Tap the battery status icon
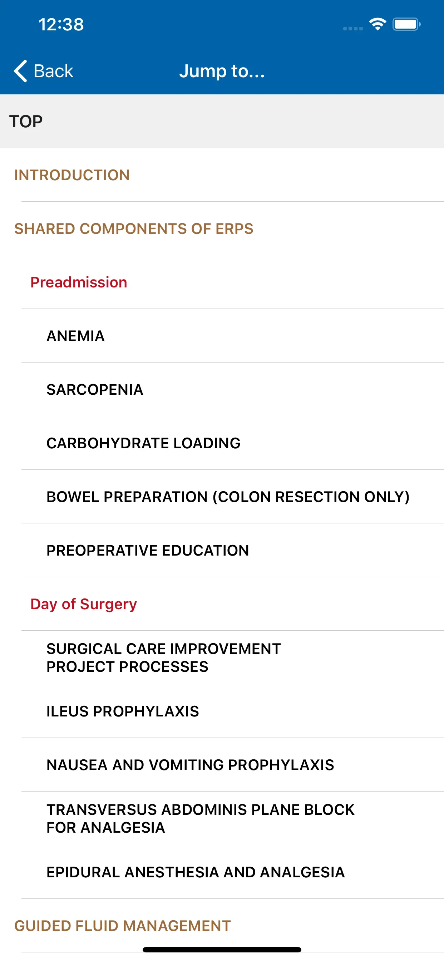This screenshot has width=444, height=961. point(406,25)
